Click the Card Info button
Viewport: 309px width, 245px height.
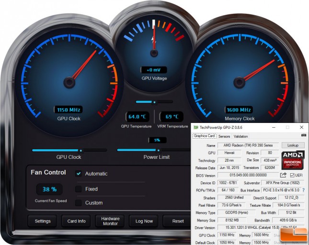[76, 221]
